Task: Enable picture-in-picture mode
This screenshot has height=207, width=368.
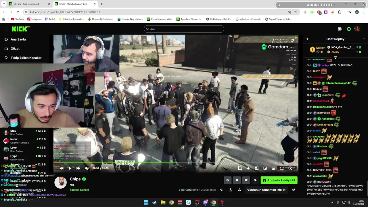Action: pos(265,168)
